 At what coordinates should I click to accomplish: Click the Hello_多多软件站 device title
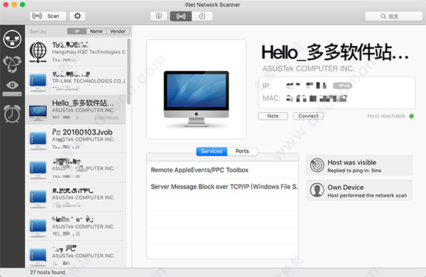pyautogui.click(x=334, y=52)
